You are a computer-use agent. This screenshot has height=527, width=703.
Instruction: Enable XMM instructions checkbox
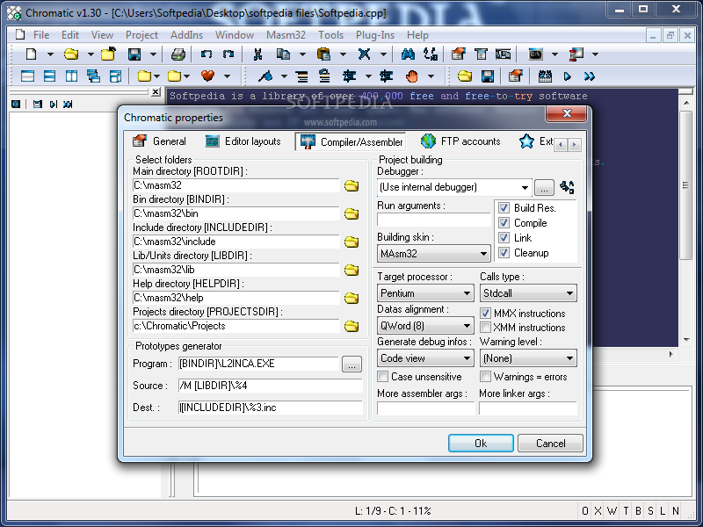[485, 327]
